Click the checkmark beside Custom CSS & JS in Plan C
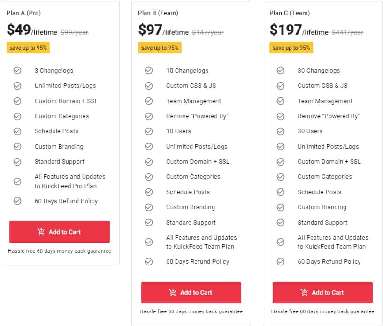The height and width of the screenshot is (326, 383). (x=281, y=86)
